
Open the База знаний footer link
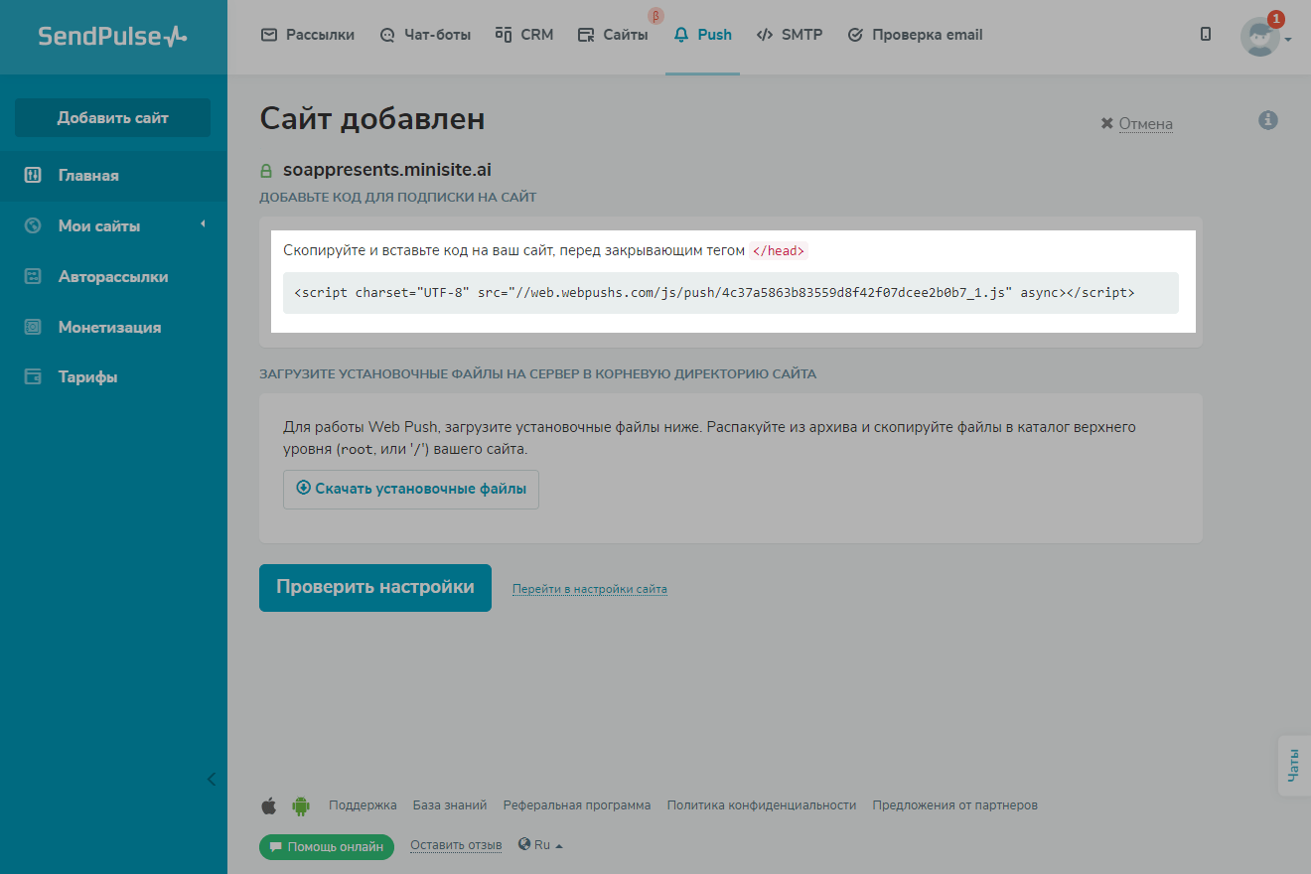(x=450, y=805)
